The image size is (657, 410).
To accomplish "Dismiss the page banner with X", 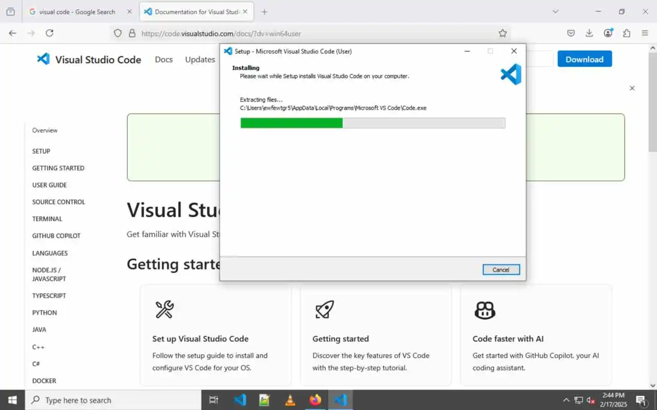I will (632, 88).
